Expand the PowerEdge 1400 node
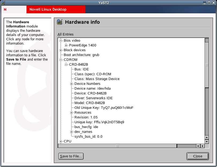 tap(66, 45)
